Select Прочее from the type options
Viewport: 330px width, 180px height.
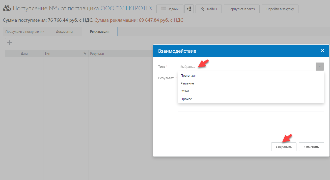186,99
